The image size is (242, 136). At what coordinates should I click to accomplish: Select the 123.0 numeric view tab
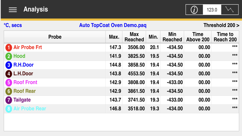click(x=212, y=10)
